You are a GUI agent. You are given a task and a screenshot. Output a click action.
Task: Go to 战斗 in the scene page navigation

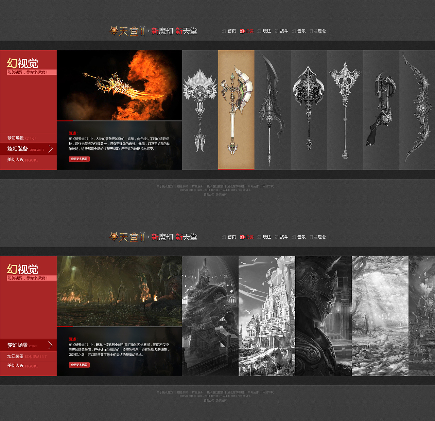281,237
